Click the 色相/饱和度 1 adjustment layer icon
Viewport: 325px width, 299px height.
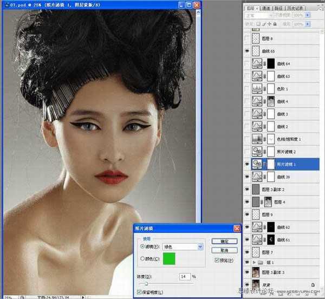(x=258, y=139)
